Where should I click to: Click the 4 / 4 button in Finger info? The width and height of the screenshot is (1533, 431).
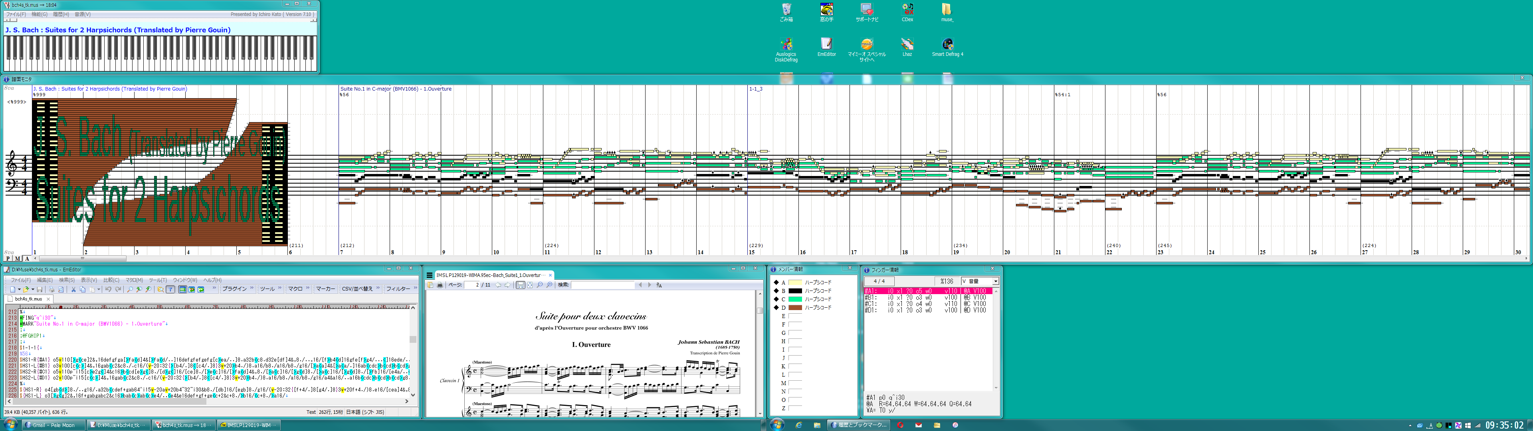(x=879, y=281)
